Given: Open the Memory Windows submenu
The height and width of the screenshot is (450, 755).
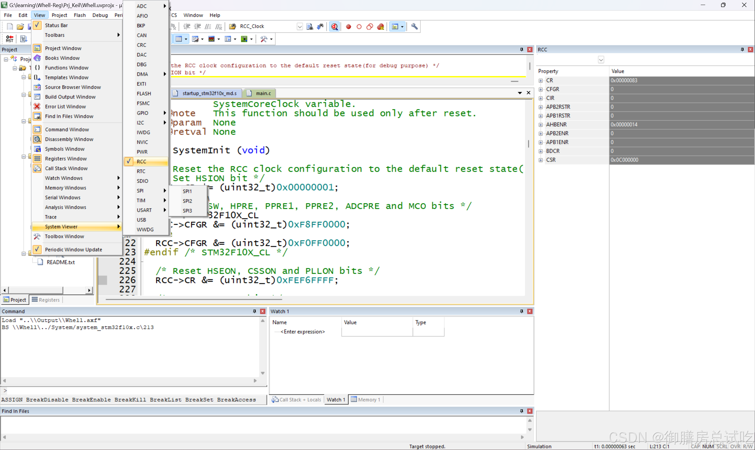Looking at the screenshot, I should pos(77,188).
